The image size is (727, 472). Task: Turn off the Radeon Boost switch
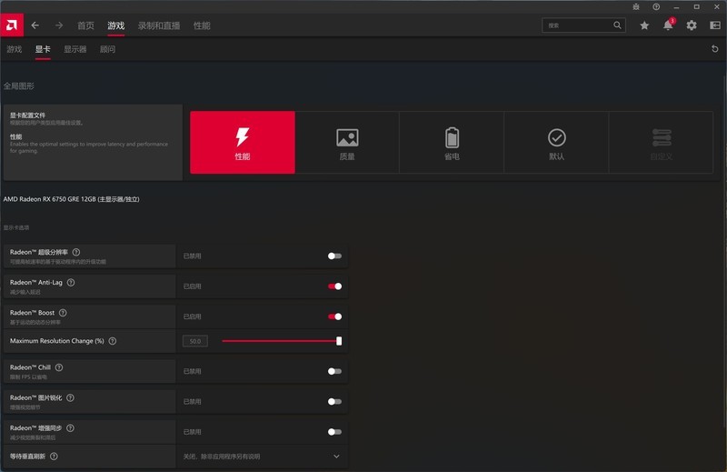pyautogui.click(x=335, y=316)
